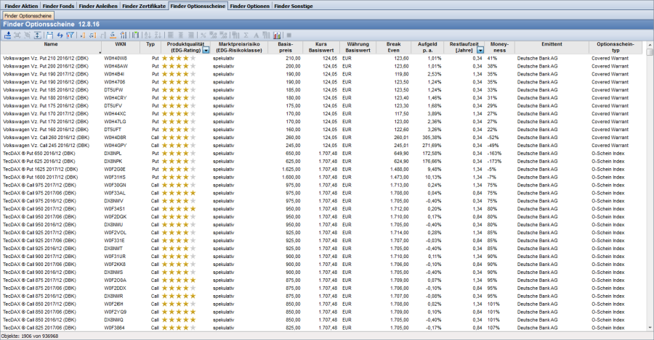Click the WKN column header
This screenshot has height=340, width=654.
point(121,43)
